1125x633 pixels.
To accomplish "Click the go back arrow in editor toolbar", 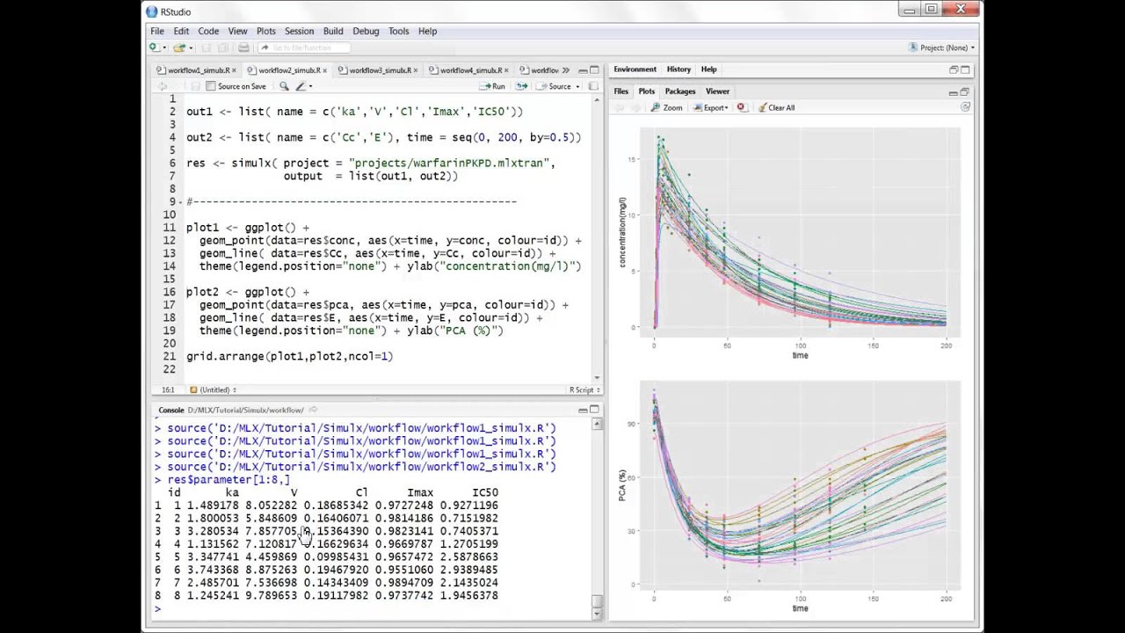I will (162, 86).
